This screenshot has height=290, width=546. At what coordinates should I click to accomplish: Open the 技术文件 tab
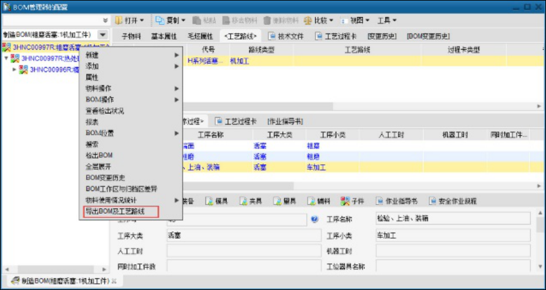point(286,36)
